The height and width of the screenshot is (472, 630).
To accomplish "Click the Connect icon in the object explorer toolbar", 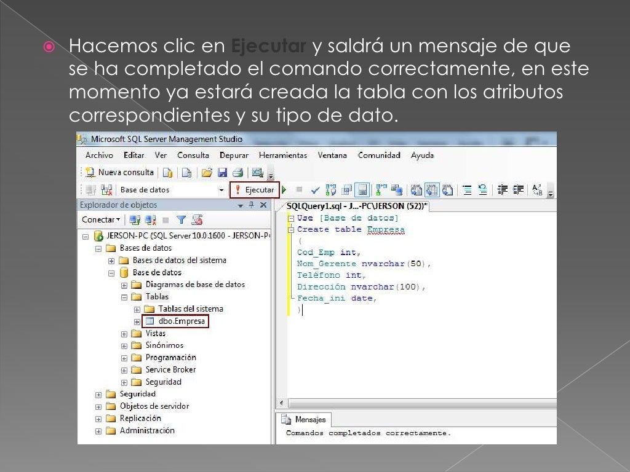I will click(x=135, y=220).
